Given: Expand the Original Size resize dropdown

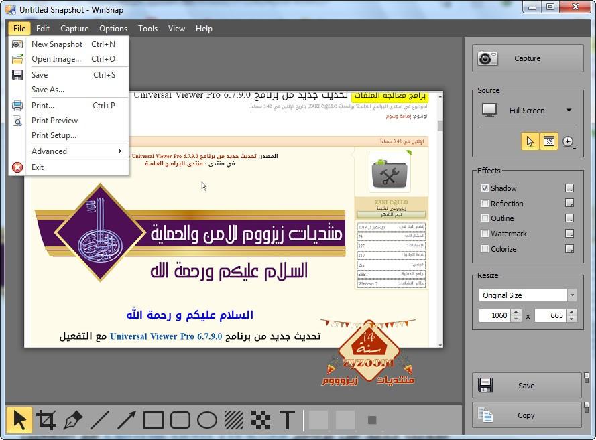Looking at the screenshot, I should point(572,295).
